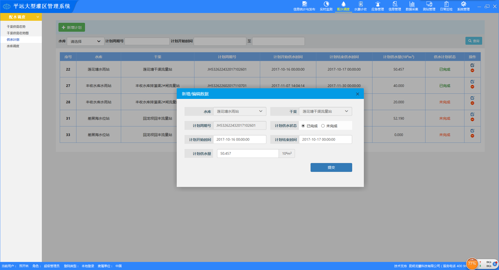The width and height of the screenshot is (499, 270).
Task: Select 已完成 radio option
Action: click(303, 126)
